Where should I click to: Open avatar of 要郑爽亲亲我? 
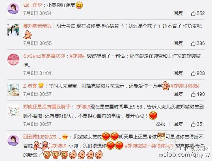point(13,30)
